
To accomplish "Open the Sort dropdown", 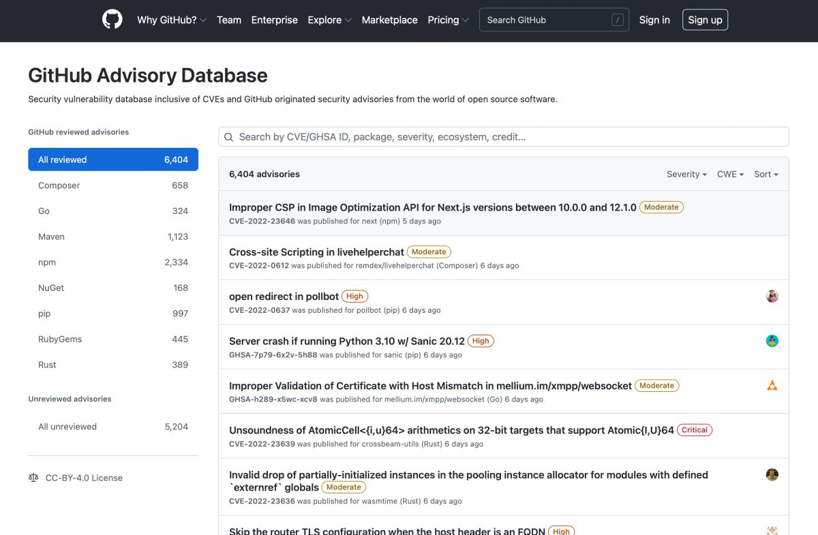I will coord(766,174).
